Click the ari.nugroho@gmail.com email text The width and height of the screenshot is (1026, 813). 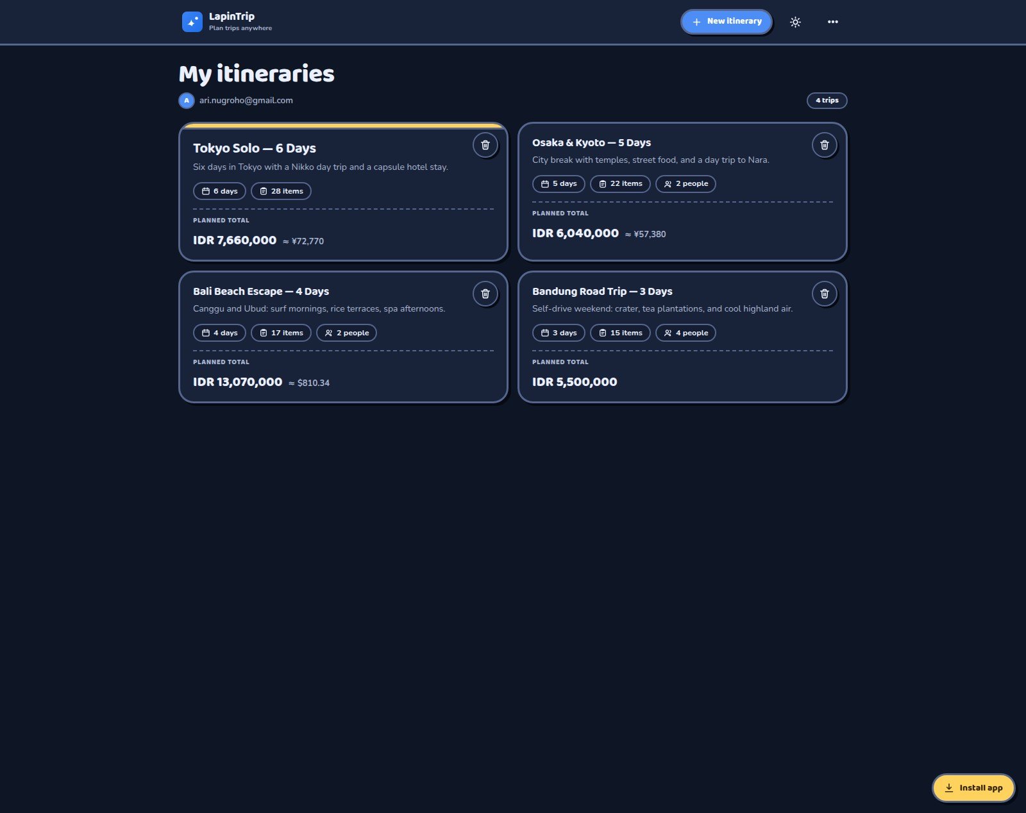click(246, 101)
